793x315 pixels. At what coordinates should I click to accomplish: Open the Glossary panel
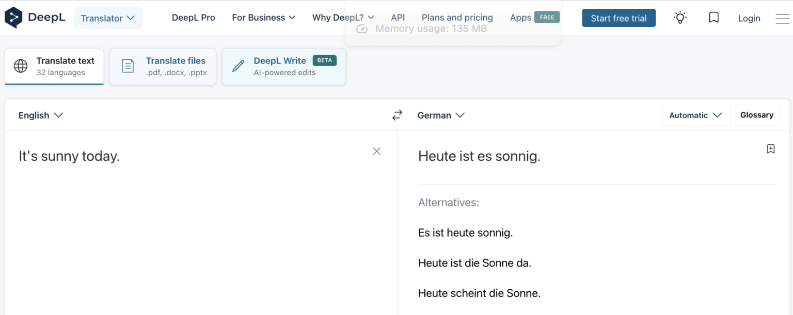(757, 115)
